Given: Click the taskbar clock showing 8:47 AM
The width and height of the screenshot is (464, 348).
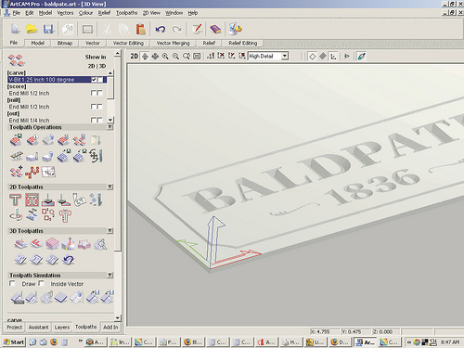Looking at the screenshot, I should tap(450, 342).
